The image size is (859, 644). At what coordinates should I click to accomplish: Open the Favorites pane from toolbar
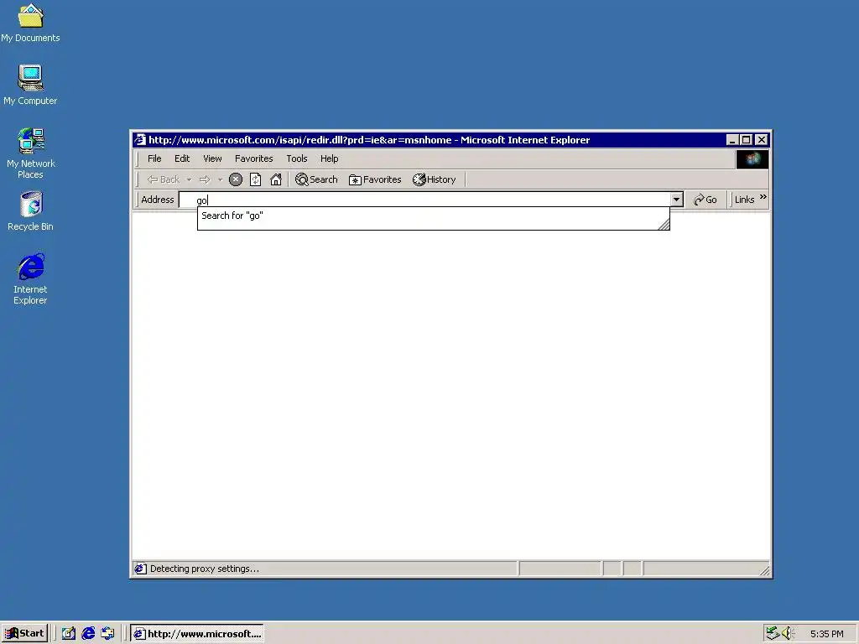375,179
